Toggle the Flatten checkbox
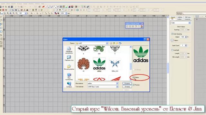The height and width of the screenshot is (115, 206). pos(134,77)
